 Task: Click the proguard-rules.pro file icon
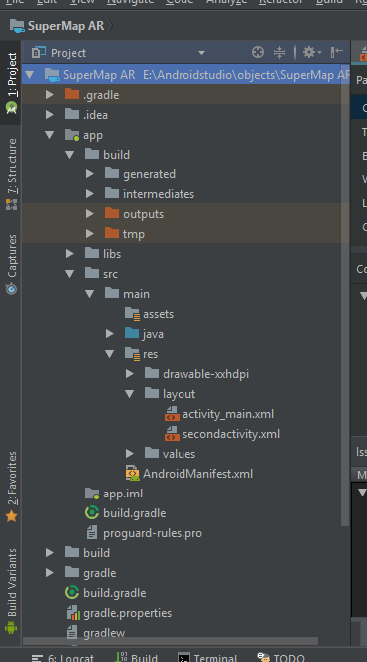[x=92, y=533]
